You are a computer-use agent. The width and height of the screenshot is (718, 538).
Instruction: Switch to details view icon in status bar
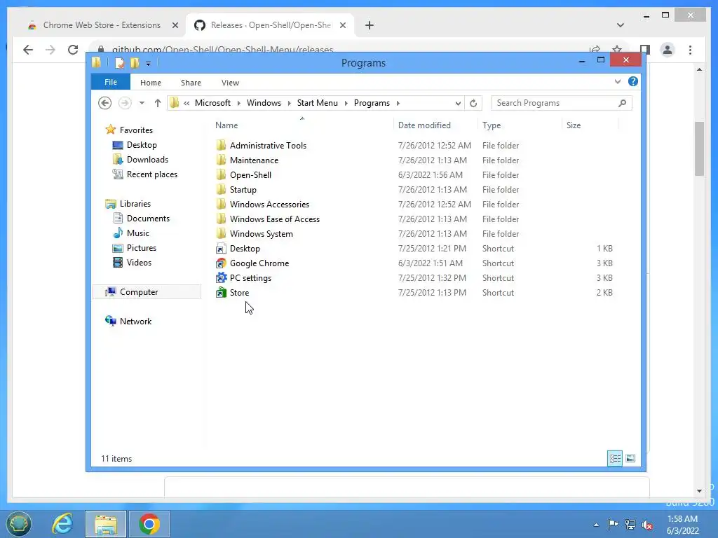614,458
